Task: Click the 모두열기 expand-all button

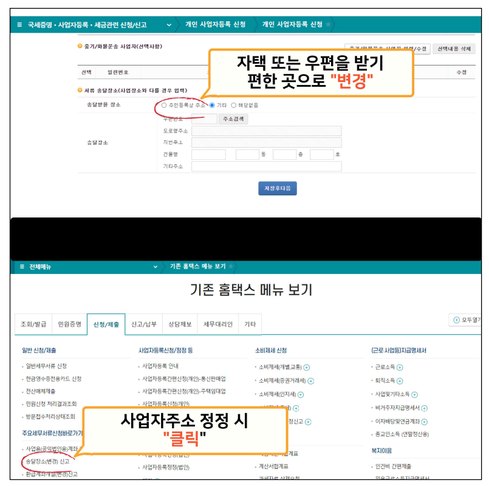Action: pyautogui.click(x=465, y=320)
